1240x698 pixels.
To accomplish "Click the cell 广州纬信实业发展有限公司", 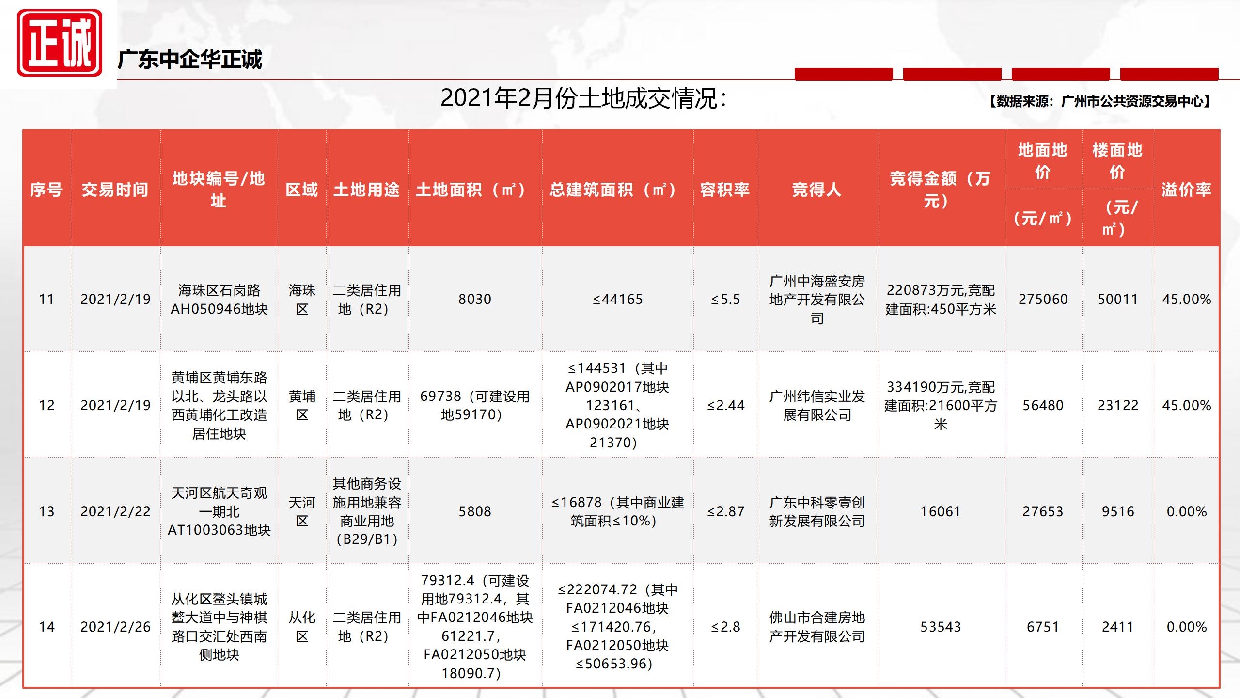I will [x=817, y=405].
